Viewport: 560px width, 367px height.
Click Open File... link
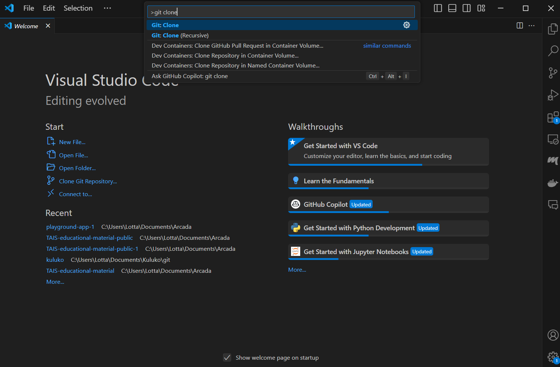coord(73,155)
